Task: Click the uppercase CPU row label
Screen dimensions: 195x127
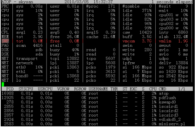Action: [x=5, y=11]
